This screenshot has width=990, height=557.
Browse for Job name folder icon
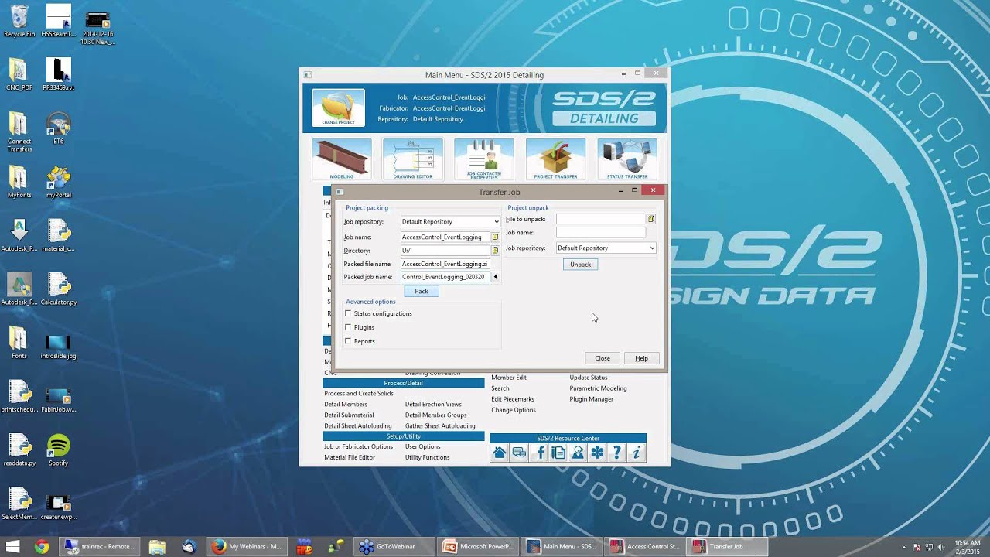coord(495,237)
